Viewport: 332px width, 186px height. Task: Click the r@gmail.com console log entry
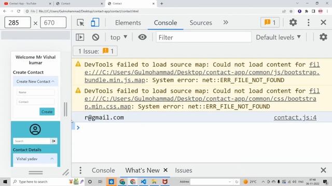(104, 117)
